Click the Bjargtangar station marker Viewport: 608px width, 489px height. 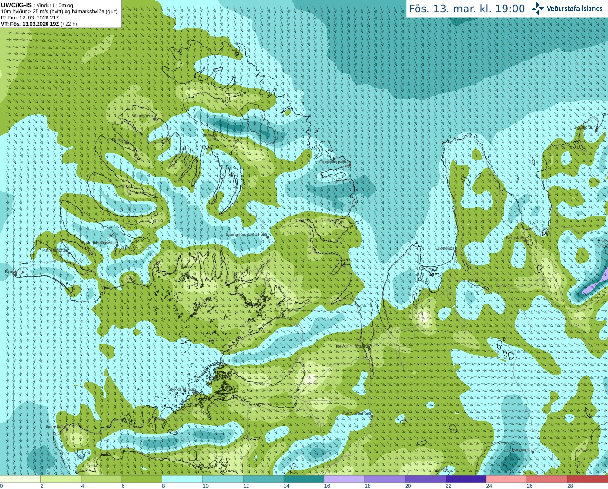15,274
